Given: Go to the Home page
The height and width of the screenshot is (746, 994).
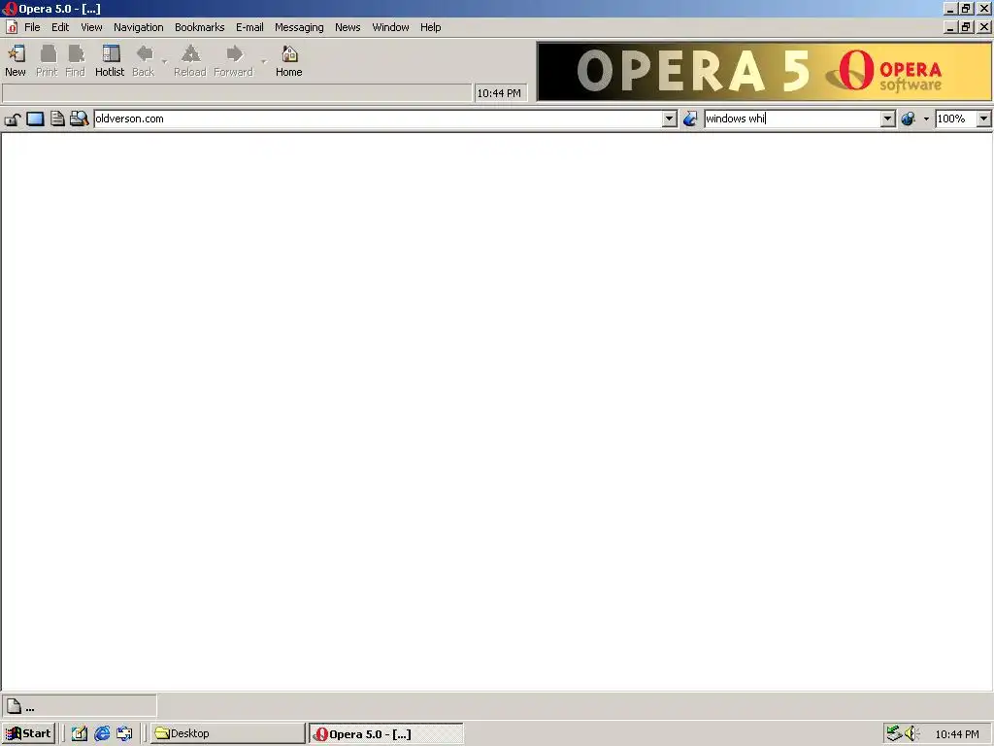Looking at the screenshot, I should click(x=289, y=61).
